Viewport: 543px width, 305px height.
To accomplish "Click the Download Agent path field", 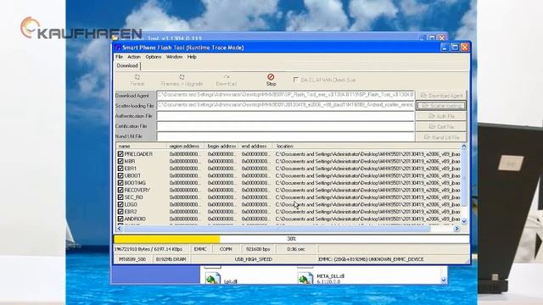I will click(x=285, y=95).
